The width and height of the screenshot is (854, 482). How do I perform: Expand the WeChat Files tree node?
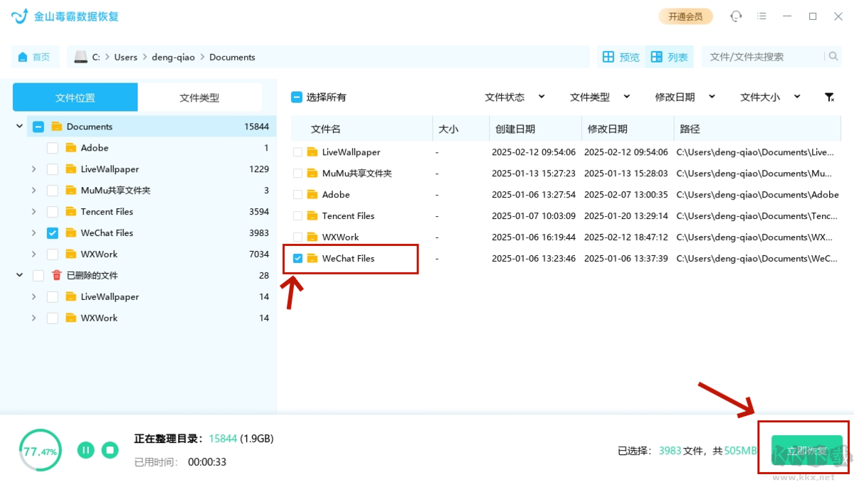pyautogui.click(x=33, y=233)
